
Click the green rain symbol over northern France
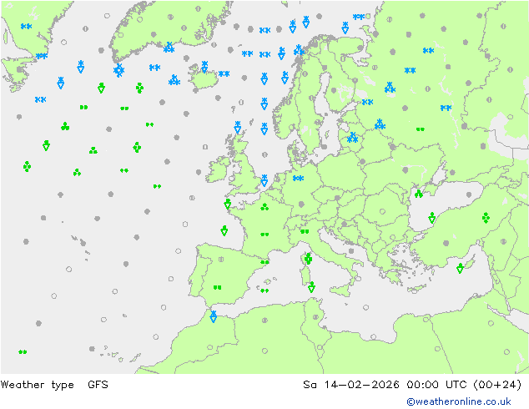[x=264, y=207]
